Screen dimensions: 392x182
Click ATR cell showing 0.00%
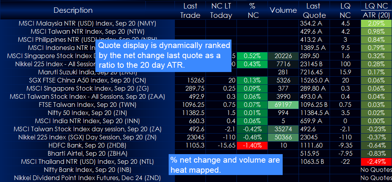click(x=376, y=121)
